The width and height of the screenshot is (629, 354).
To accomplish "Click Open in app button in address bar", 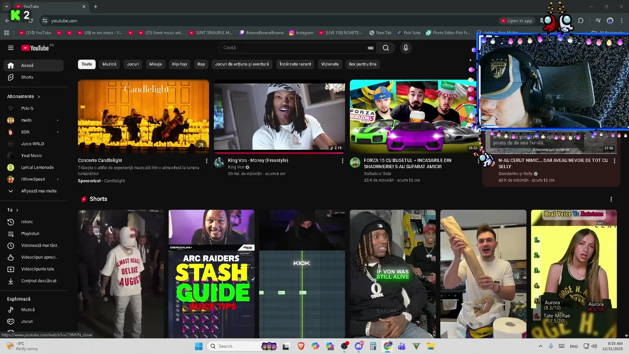I will (516, 21).
